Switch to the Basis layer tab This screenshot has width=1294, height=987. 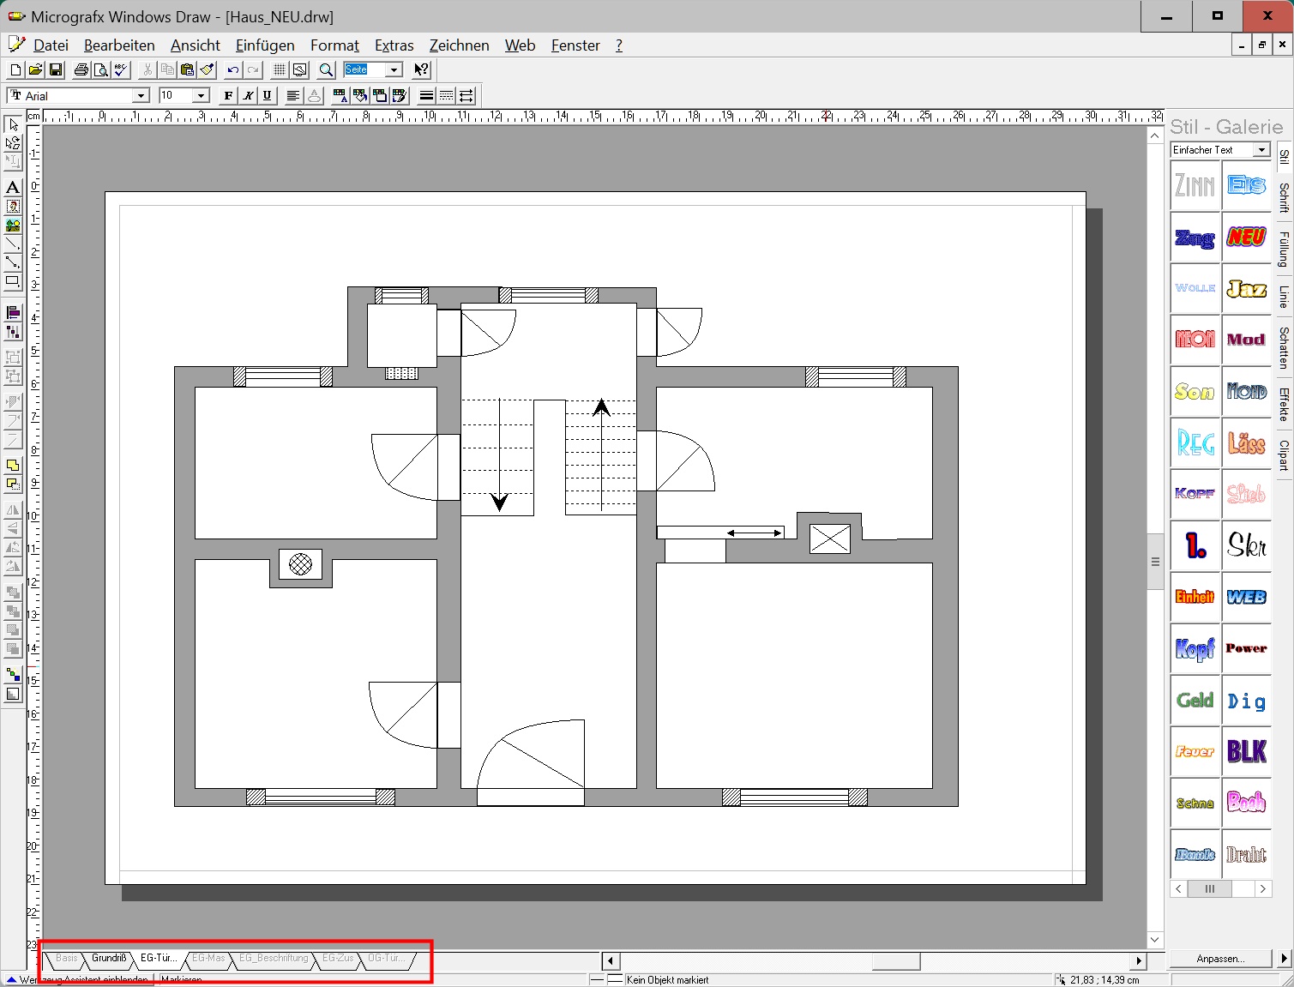[x=66, y=959]
